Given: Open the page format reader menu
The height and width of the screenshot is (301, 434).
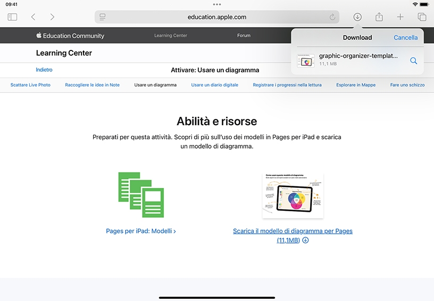Looking at the screenshot, I should (x=103, y=17).
